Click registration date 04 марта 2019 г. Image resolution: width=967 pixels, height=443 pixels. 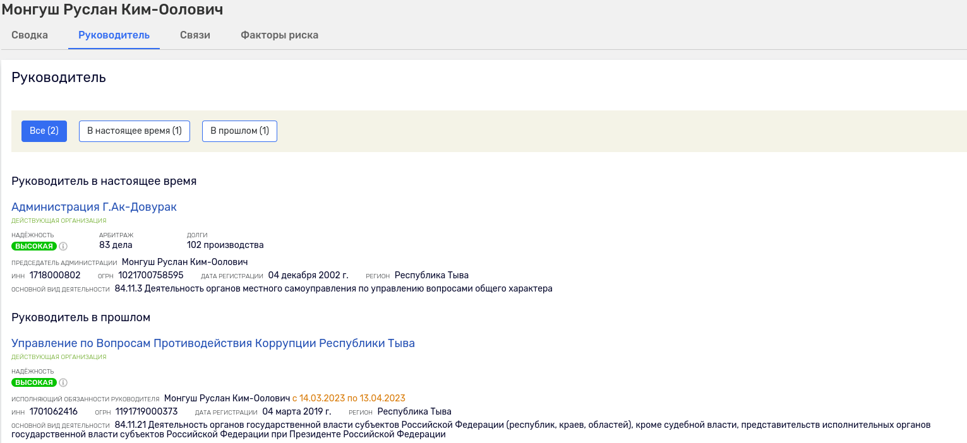pos(297,411)
